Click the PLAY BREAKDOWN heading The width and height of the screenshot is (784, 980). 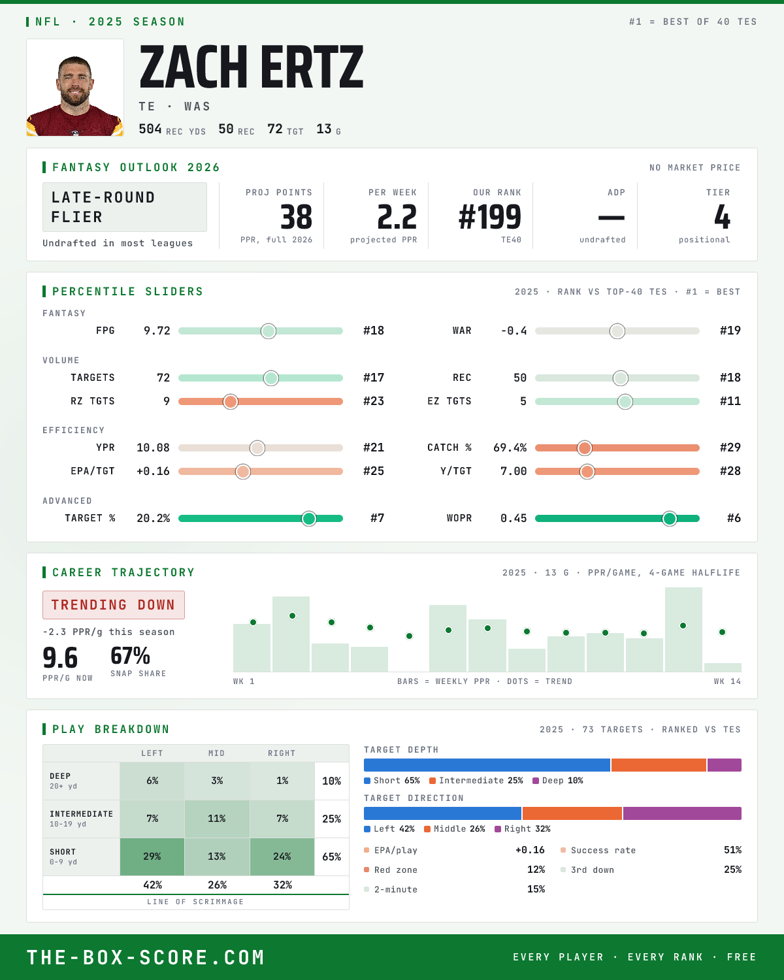coord(111,729)
